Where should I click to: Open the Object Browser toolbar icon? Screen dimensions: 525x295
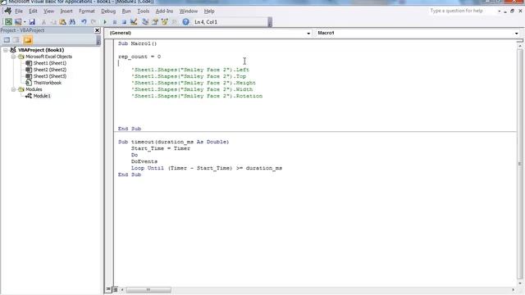(x=164, y=22)
